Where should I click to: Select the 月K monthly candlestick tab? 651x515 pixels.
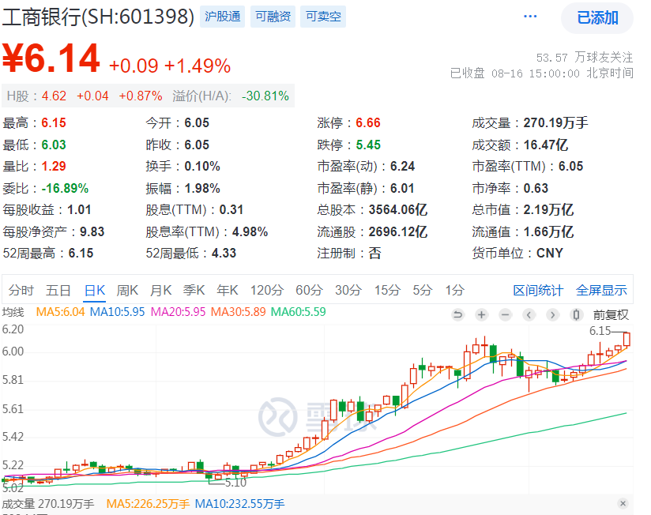coord(160,290)
